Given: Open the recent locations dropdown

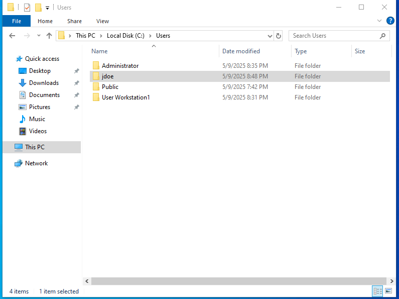Looking at the screenshot, I should pyautogui.click(x=39, y=36).
